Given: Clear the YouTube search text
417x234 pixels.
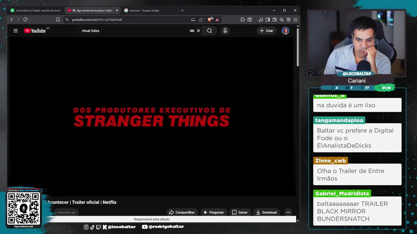Looking at the screenshot, I should (198, 31).
